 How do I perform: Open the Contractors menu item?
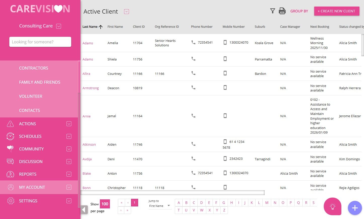(33, 68)
